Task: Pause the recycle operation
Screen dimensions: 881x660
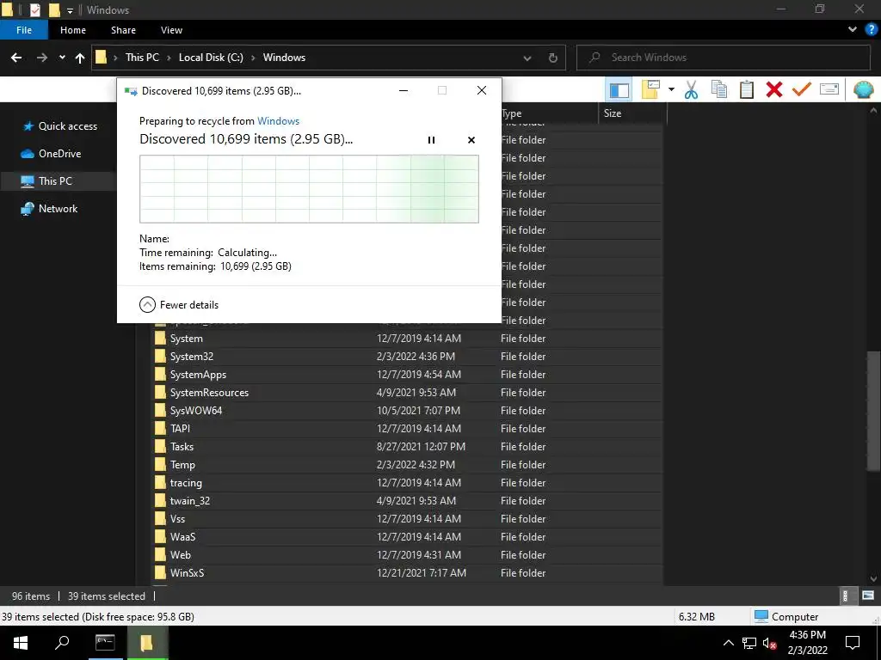Action: pos(431,140)
